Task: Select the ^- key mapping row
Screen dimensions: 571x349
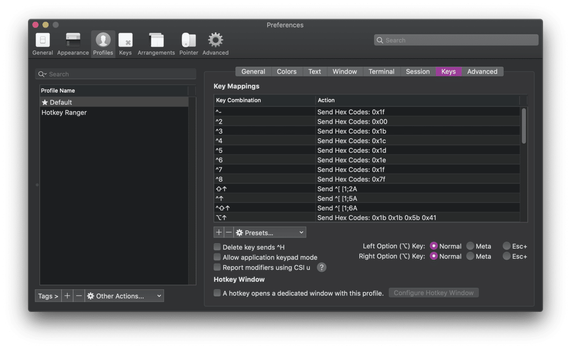Action: (367, 112)
